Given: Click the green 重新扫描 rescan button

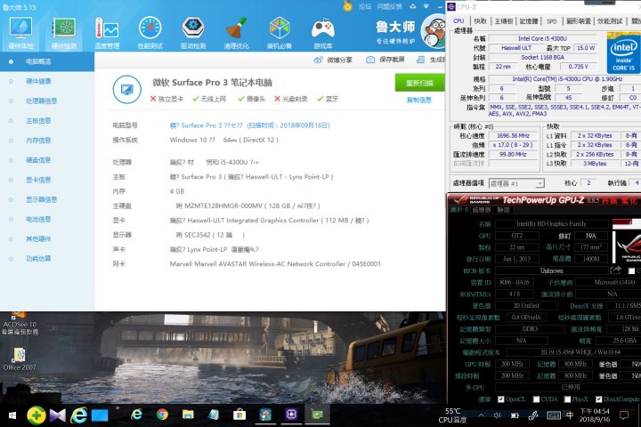Looking at the screenshot, I should [420, 83].
